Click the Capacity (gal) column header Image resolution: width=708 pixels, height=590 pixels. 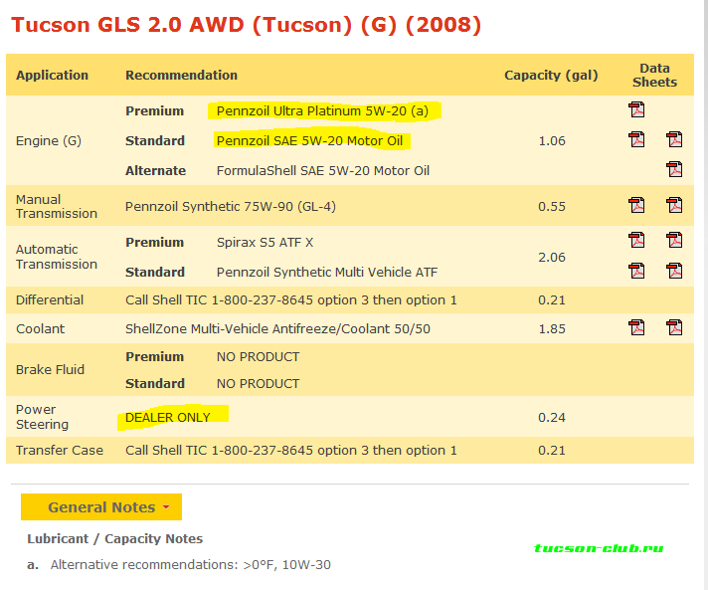click(x=551, y=75)
